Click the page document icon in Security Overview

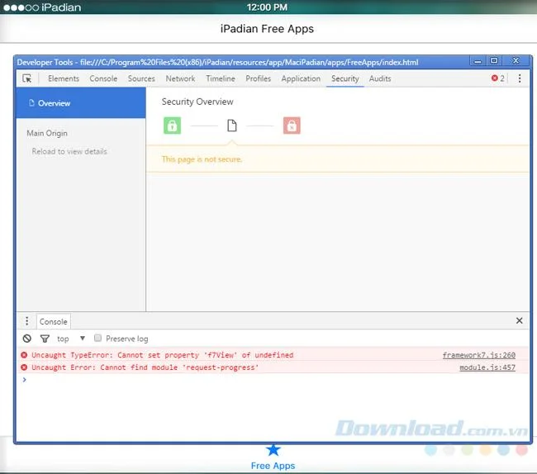click(x=232, y=126)
